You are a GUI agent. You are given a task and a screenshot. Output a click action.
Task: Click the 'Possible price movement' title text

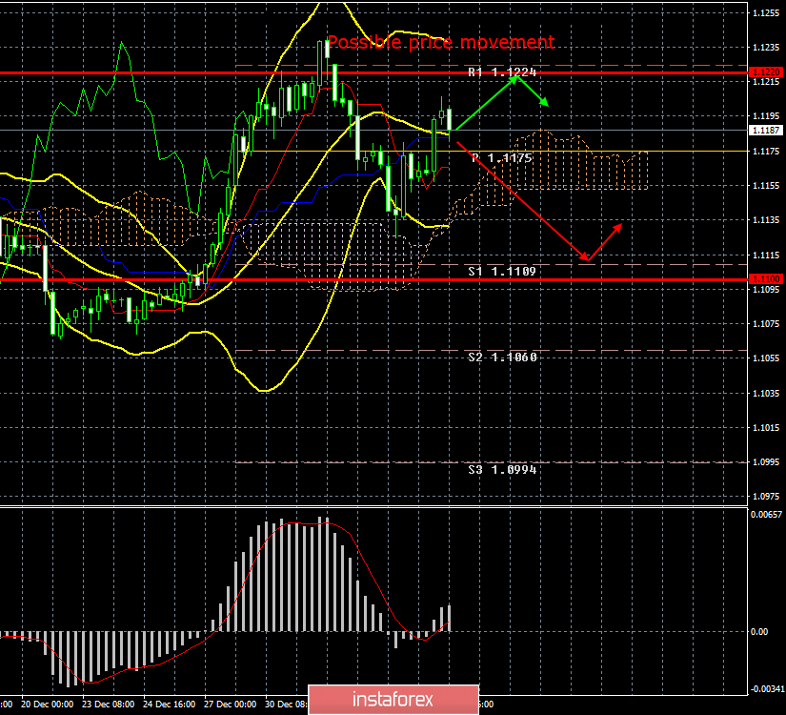[x=440, y=43]
